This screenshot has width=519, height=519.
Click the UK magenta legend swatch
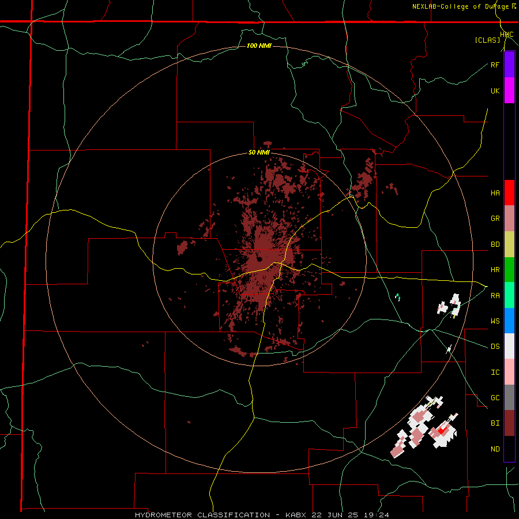(x=509, y=91)
